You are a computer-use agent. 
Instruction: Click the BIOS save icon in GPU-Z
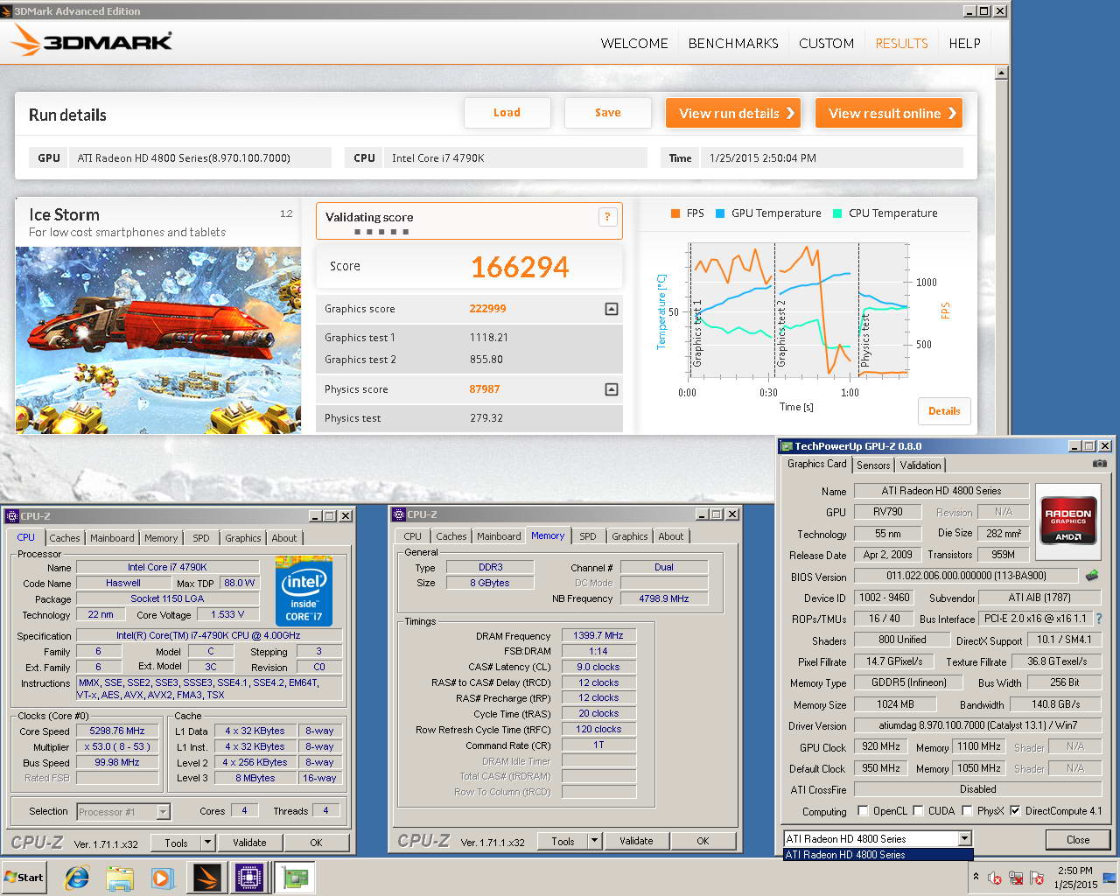pyautogui.click(x=1092, y=576)
